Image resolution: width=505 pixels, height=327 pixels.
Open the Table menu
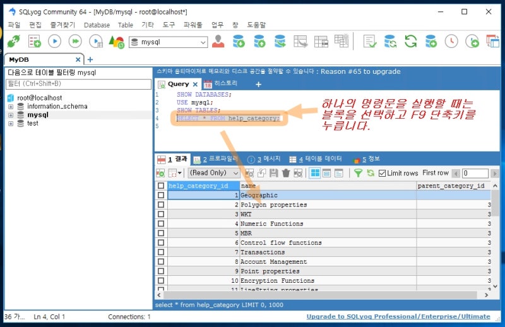tap(125, 25)
